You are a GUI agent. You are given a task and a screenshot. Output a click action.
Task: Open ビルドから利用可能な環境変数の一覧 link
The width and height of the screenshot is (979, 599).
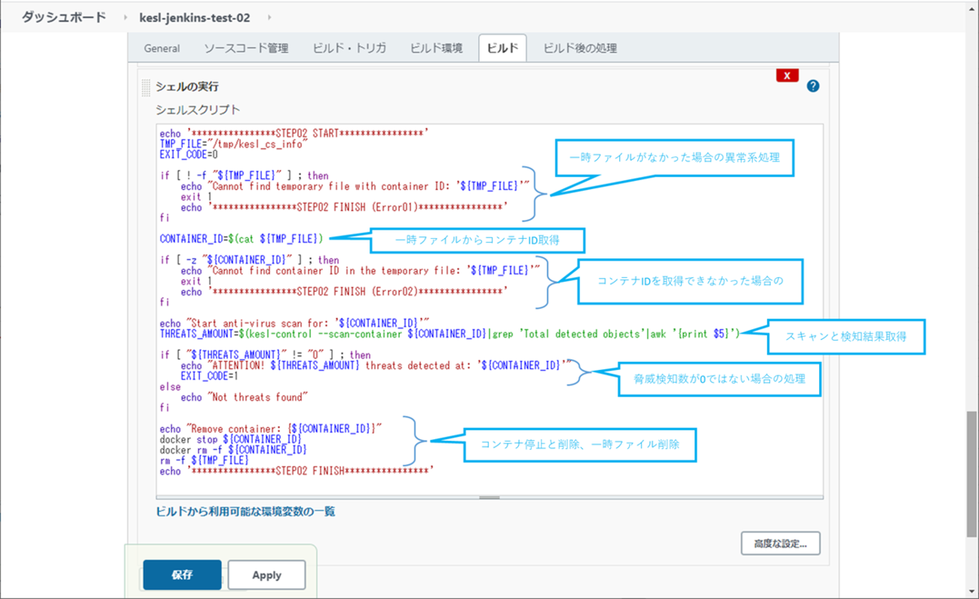(x=246, y=512)
